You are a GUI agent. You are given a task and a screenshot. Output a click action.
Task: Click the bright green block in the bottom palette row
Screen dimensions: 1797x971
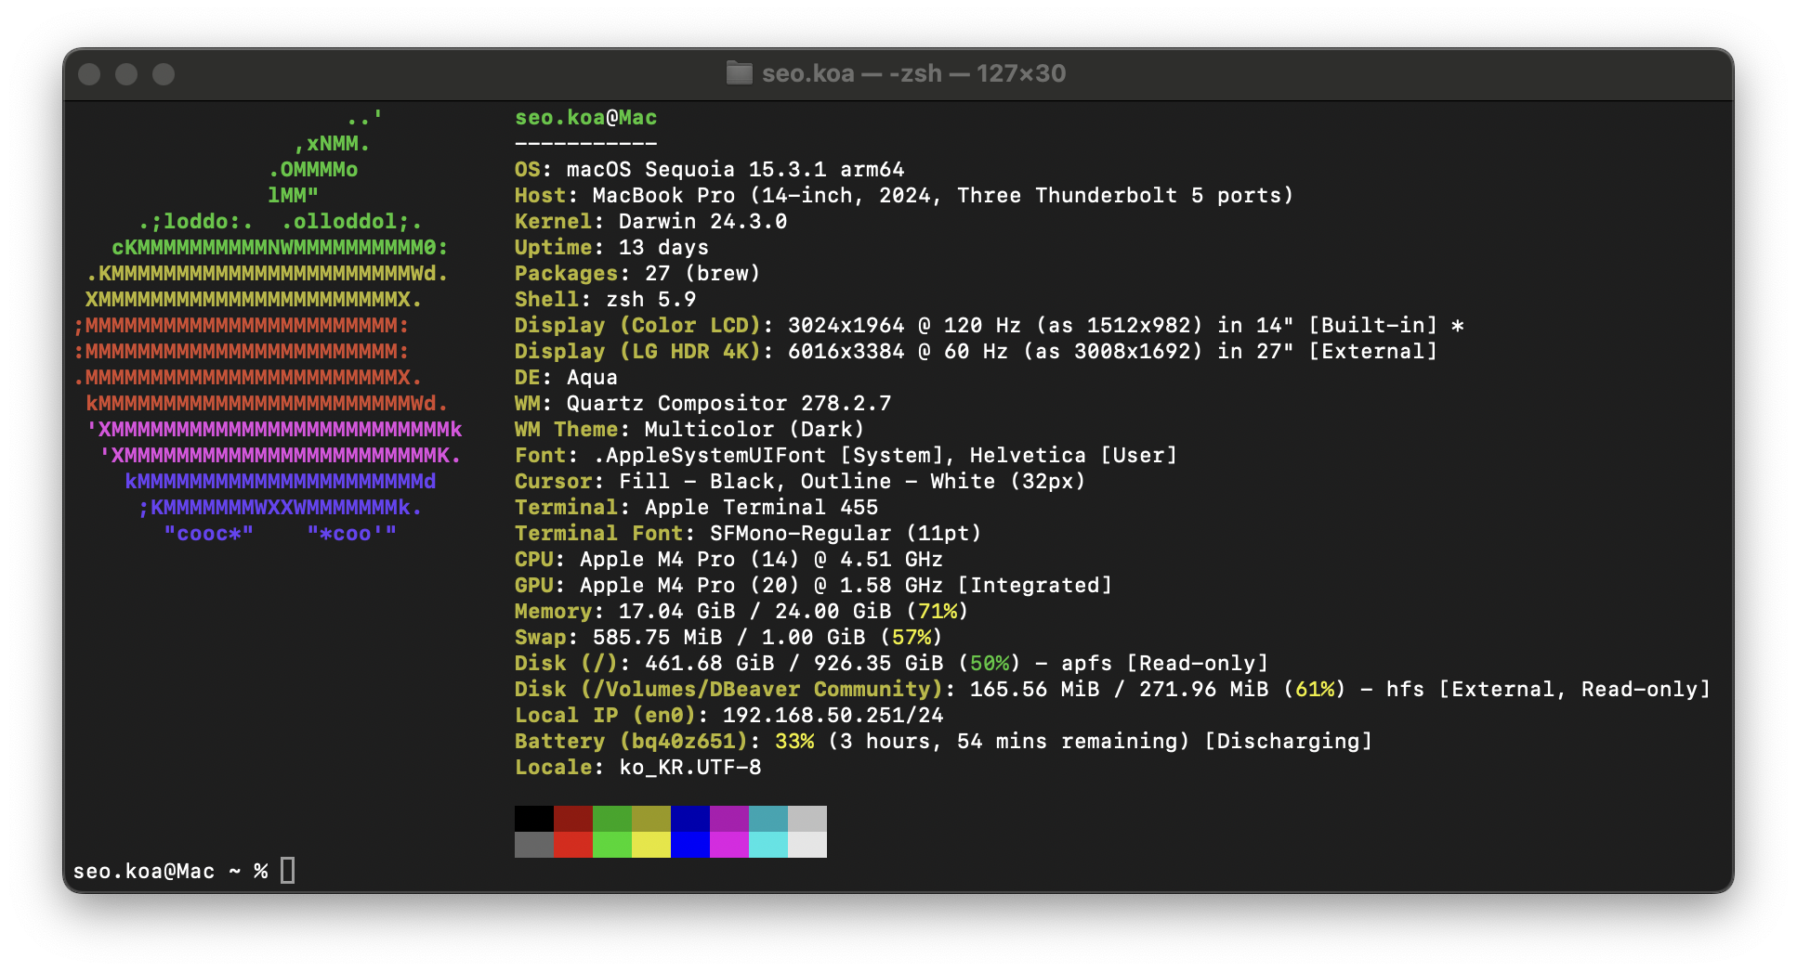(612, 845)
